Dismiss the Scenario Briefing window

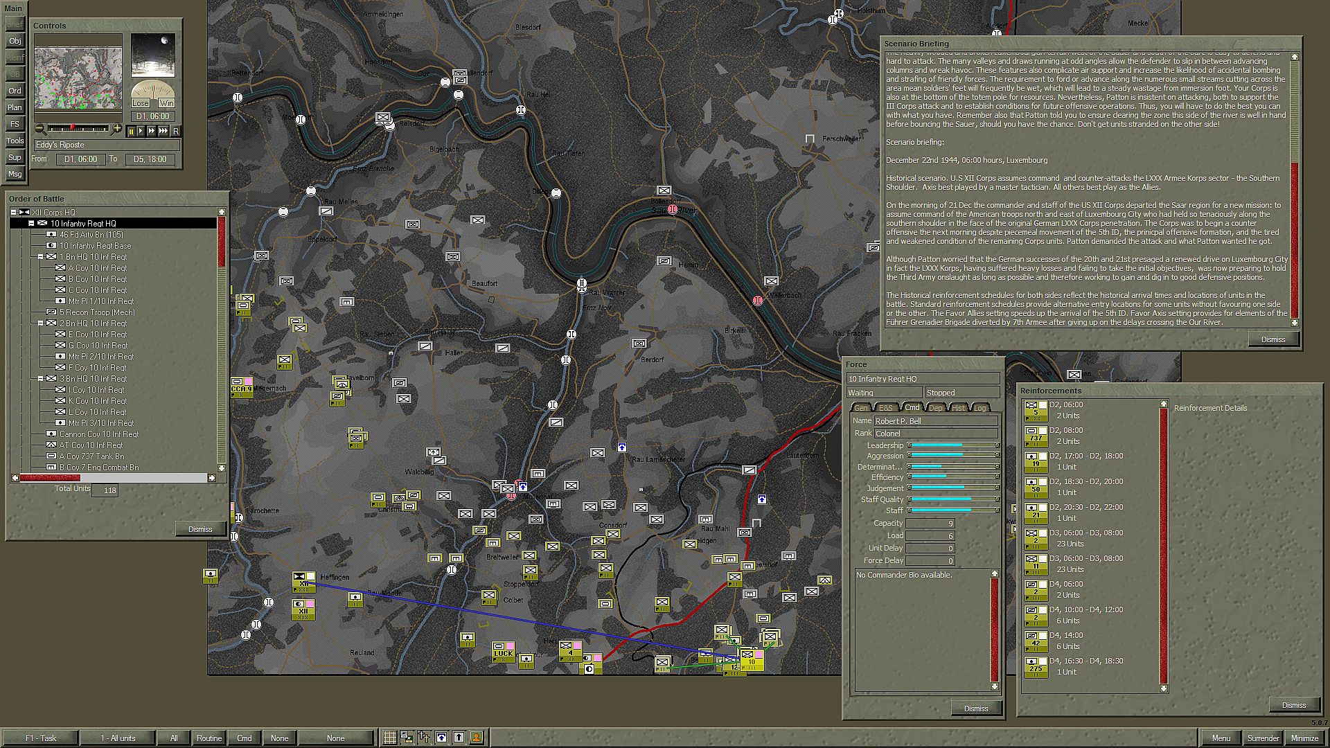(1273, 339)
